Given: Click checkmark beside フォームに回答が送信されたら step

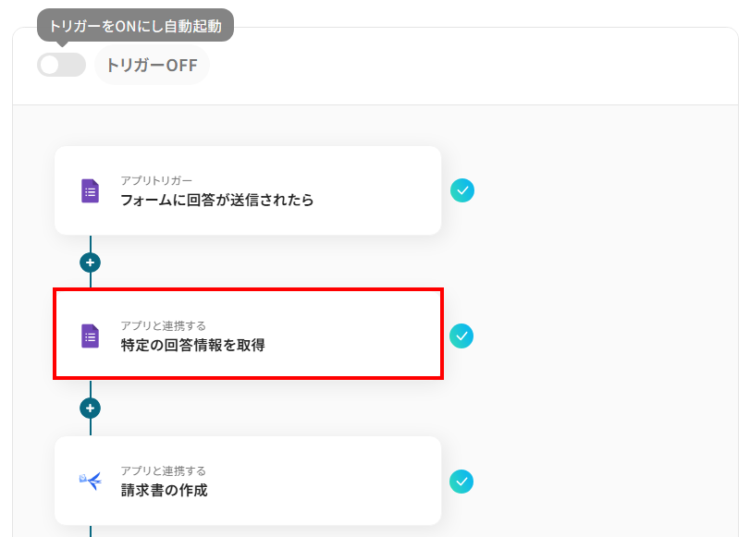Looking at the screenshot, I should tap(462, 190).
